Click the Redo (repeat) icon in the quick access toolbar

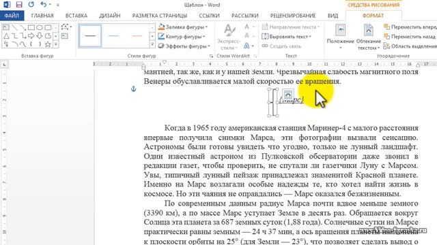[x=31, y=5]
